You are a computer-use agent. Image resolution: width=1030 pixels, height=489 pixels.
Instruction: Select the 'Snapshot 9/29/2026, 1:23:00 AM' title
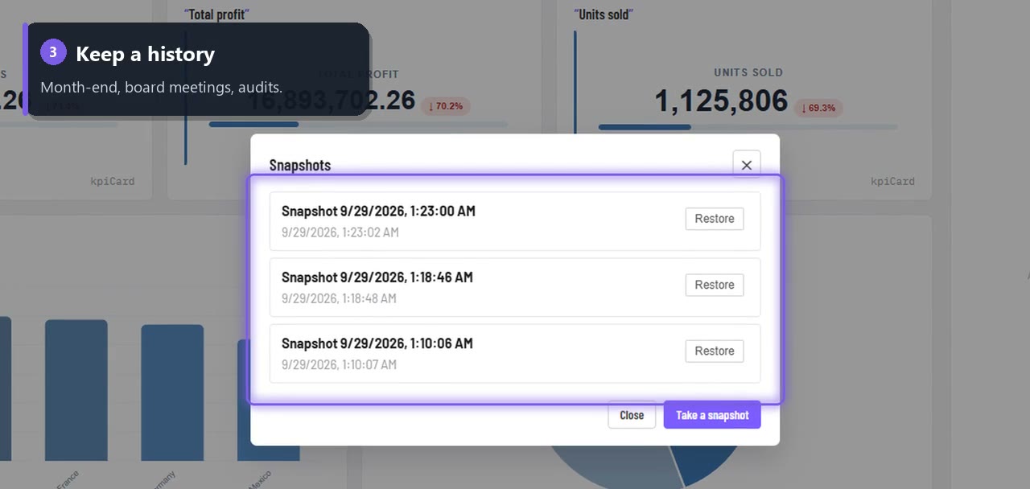[378, 211]
